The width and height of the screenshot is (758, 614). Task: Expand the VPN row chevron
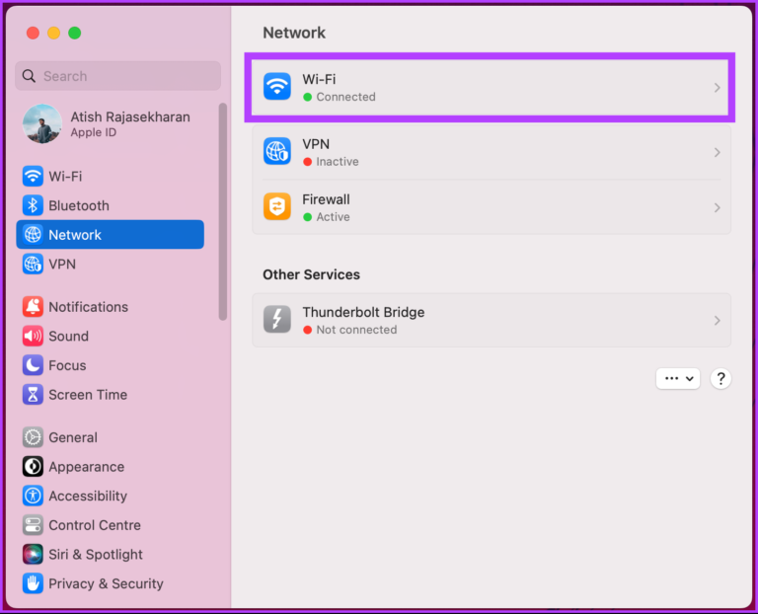(x=717, y=152)
